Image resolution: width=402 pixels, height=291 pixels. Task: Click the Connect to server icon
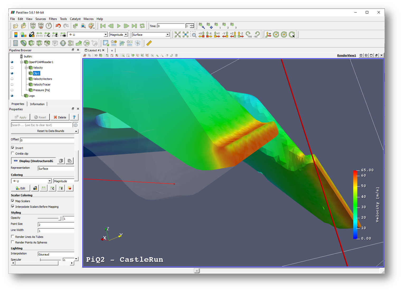pos(33,26)
